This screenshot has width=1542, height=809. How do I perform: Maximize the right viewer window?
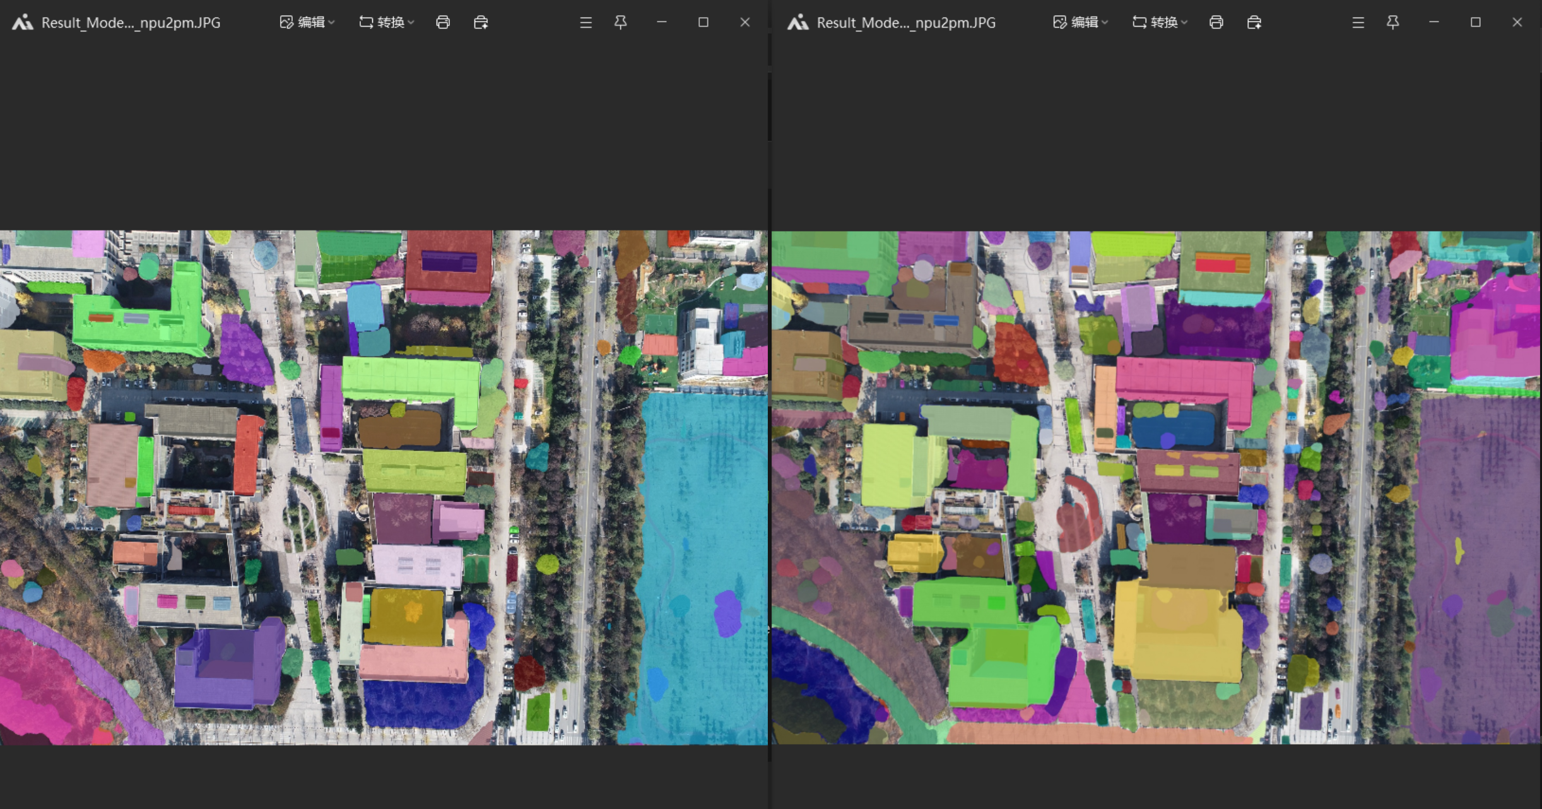click(1475, 23)
